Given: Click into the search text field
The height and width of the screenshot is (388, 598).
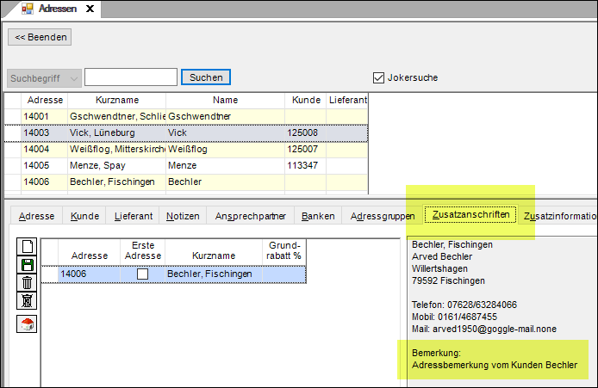Looking at the screenshot, I should coord(130,77).
